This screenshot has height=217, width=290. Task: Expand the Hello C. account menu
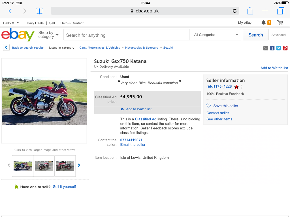pyautogui.click(x=11, y=23)
